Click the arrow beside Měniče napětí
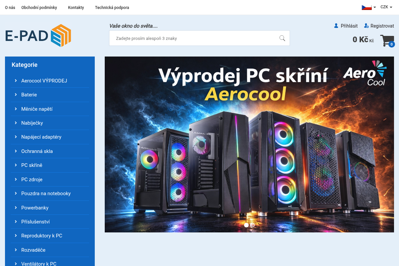399x266 pixels. [16, 109]
